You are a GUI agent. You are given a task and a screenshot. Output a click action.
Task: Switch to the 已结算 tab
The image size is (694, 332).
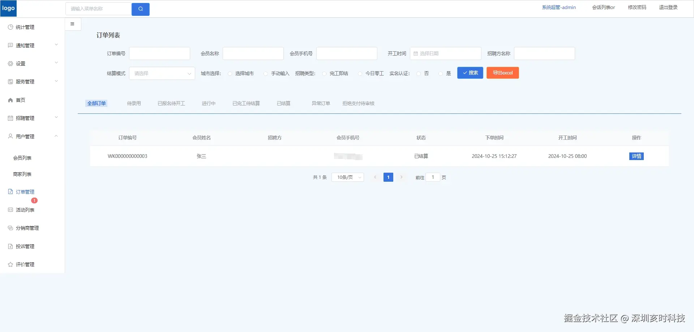[284, 103]
